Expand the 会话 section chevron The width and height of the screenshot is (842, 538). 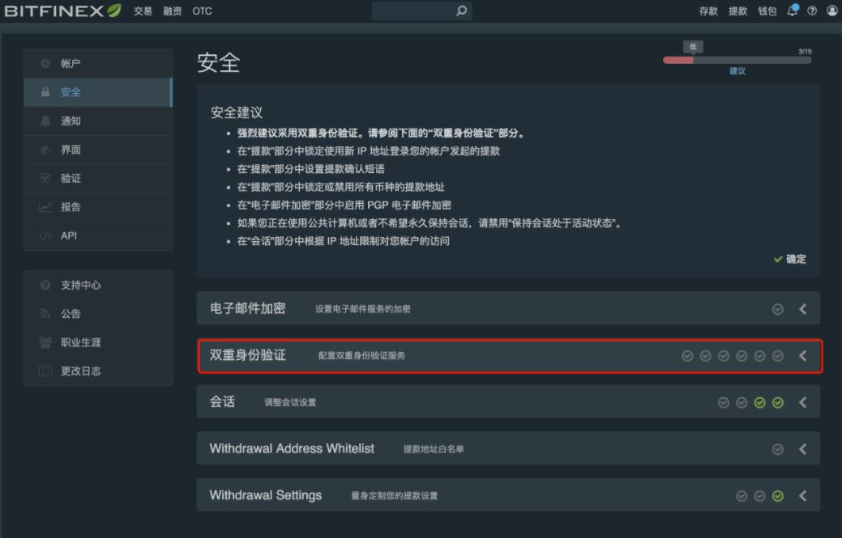pyautogui.click(x=803, y=402)
